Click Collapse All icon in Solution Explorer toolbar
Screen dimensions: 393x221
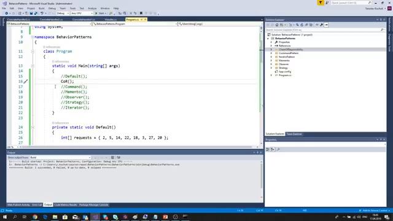click(306, 25)
